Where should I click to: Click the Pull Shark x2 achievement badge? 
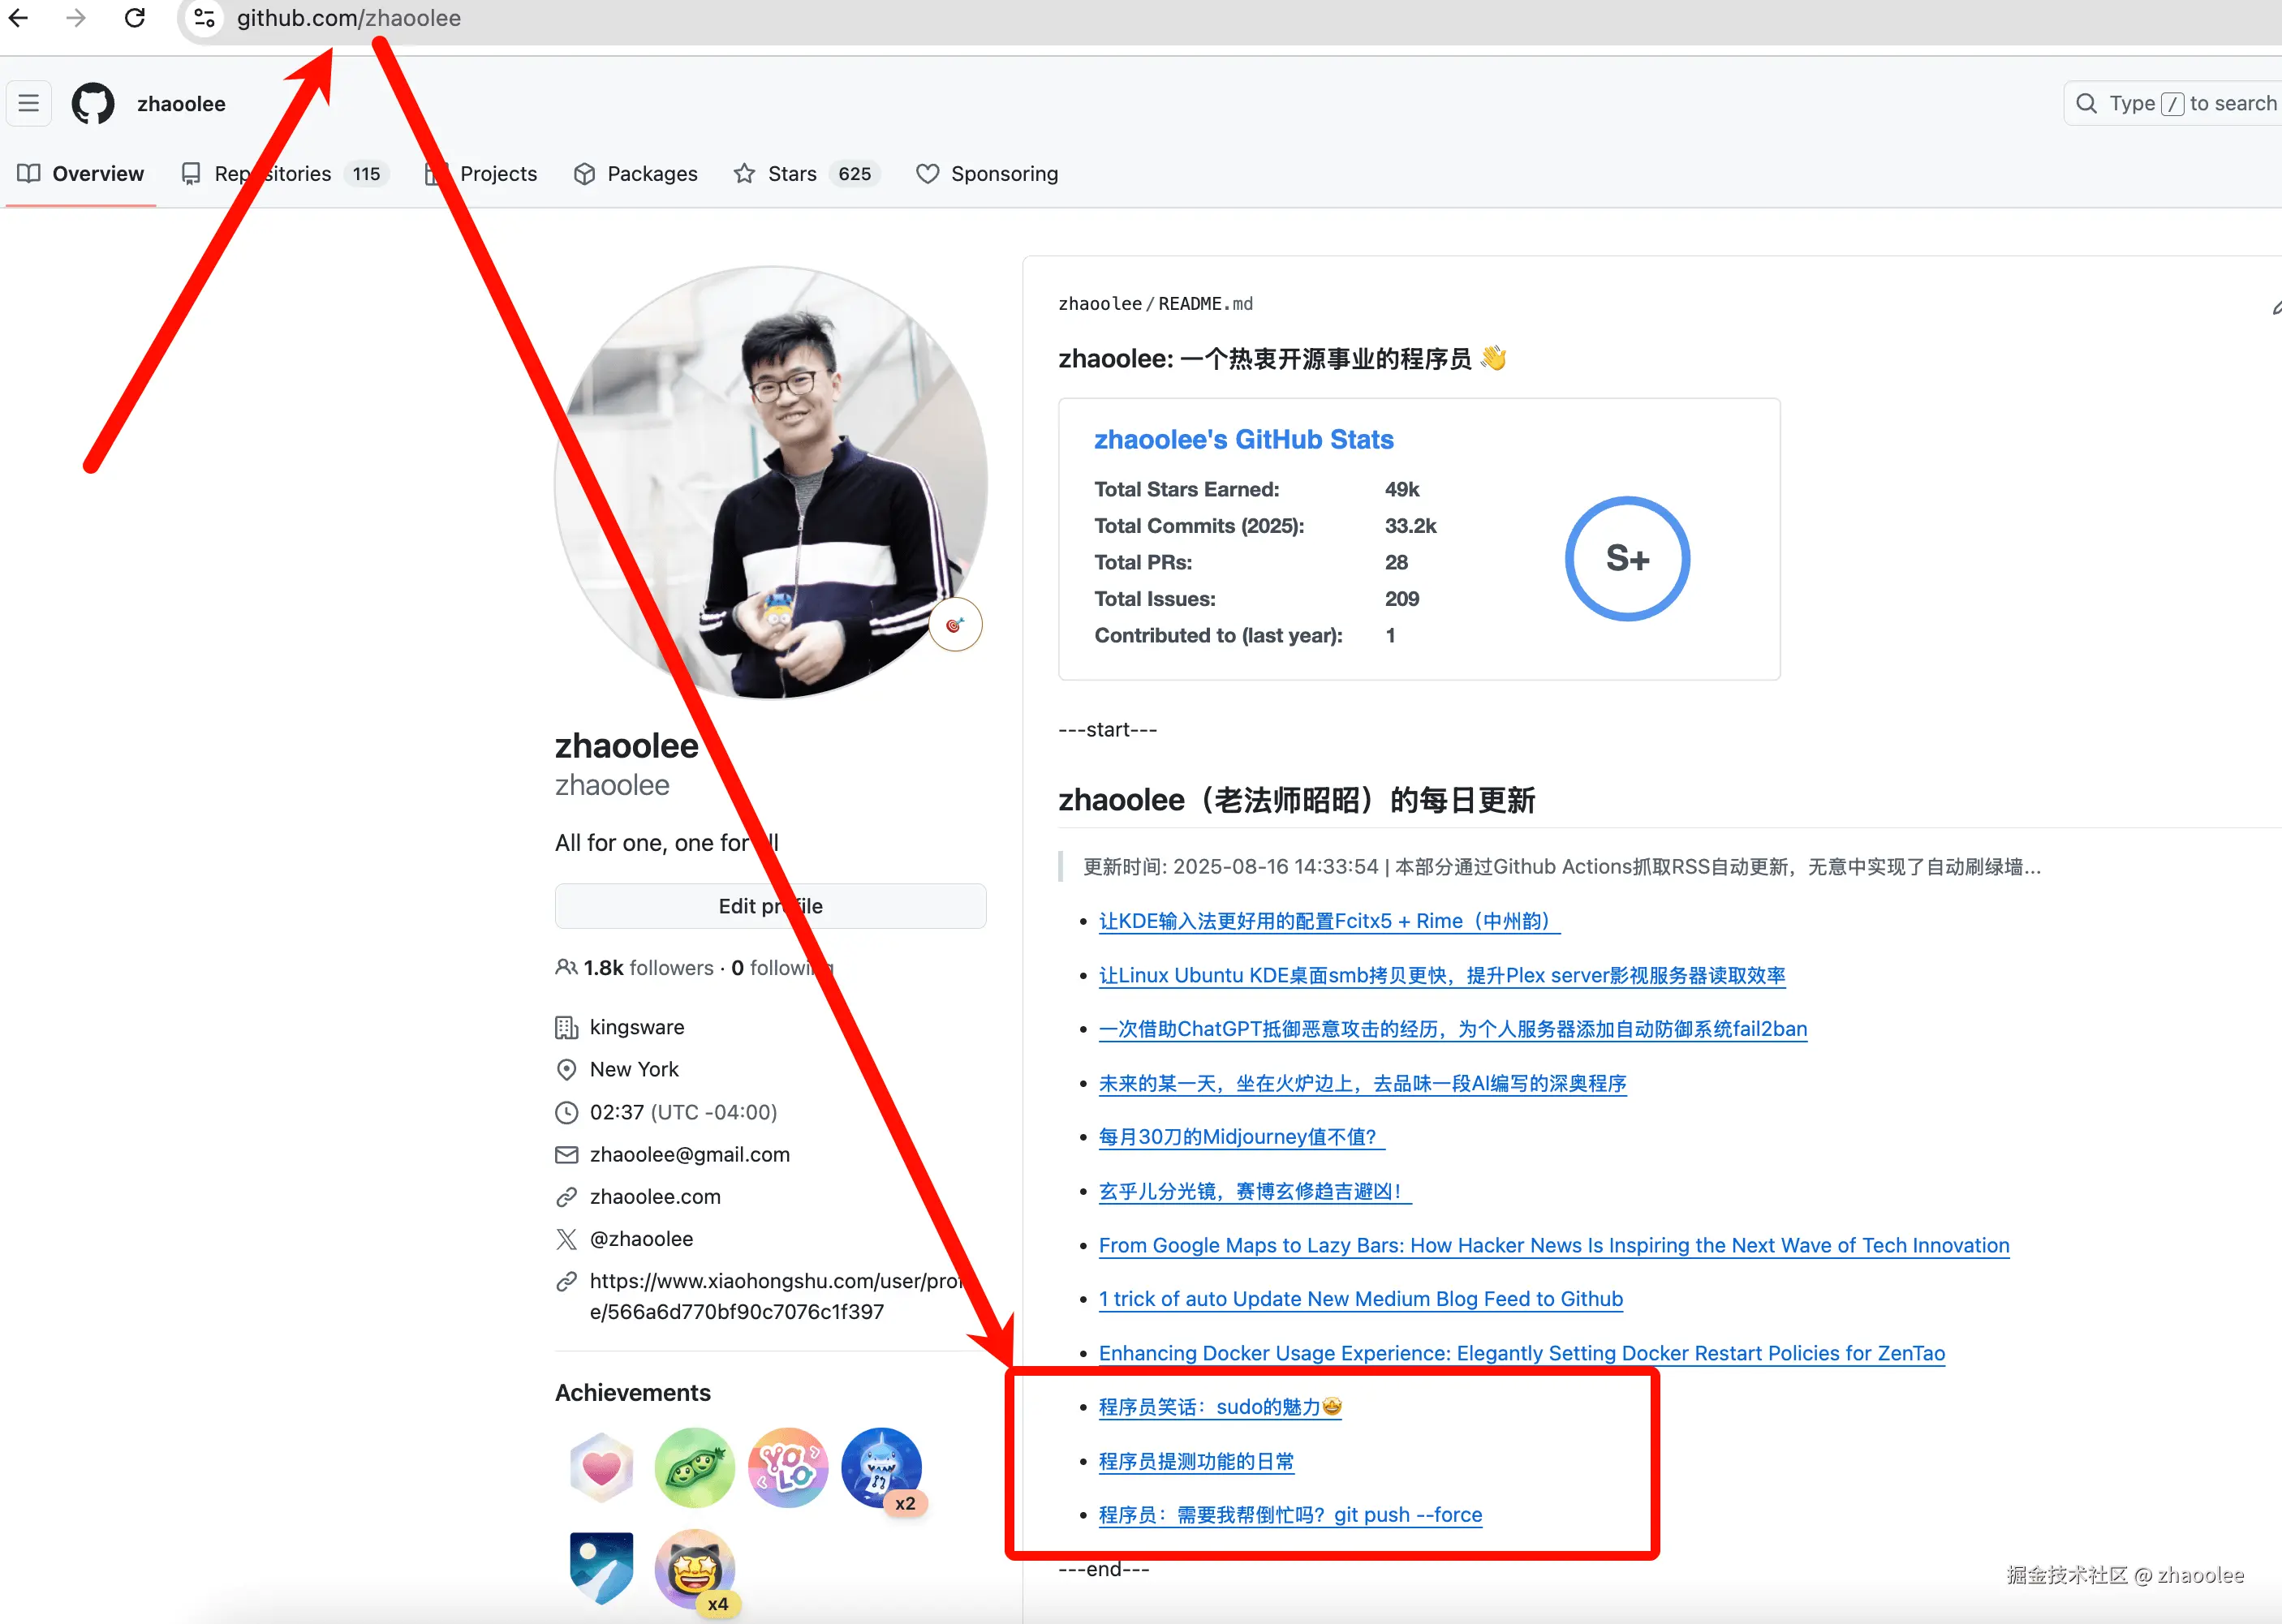[x=881, y=1467]
